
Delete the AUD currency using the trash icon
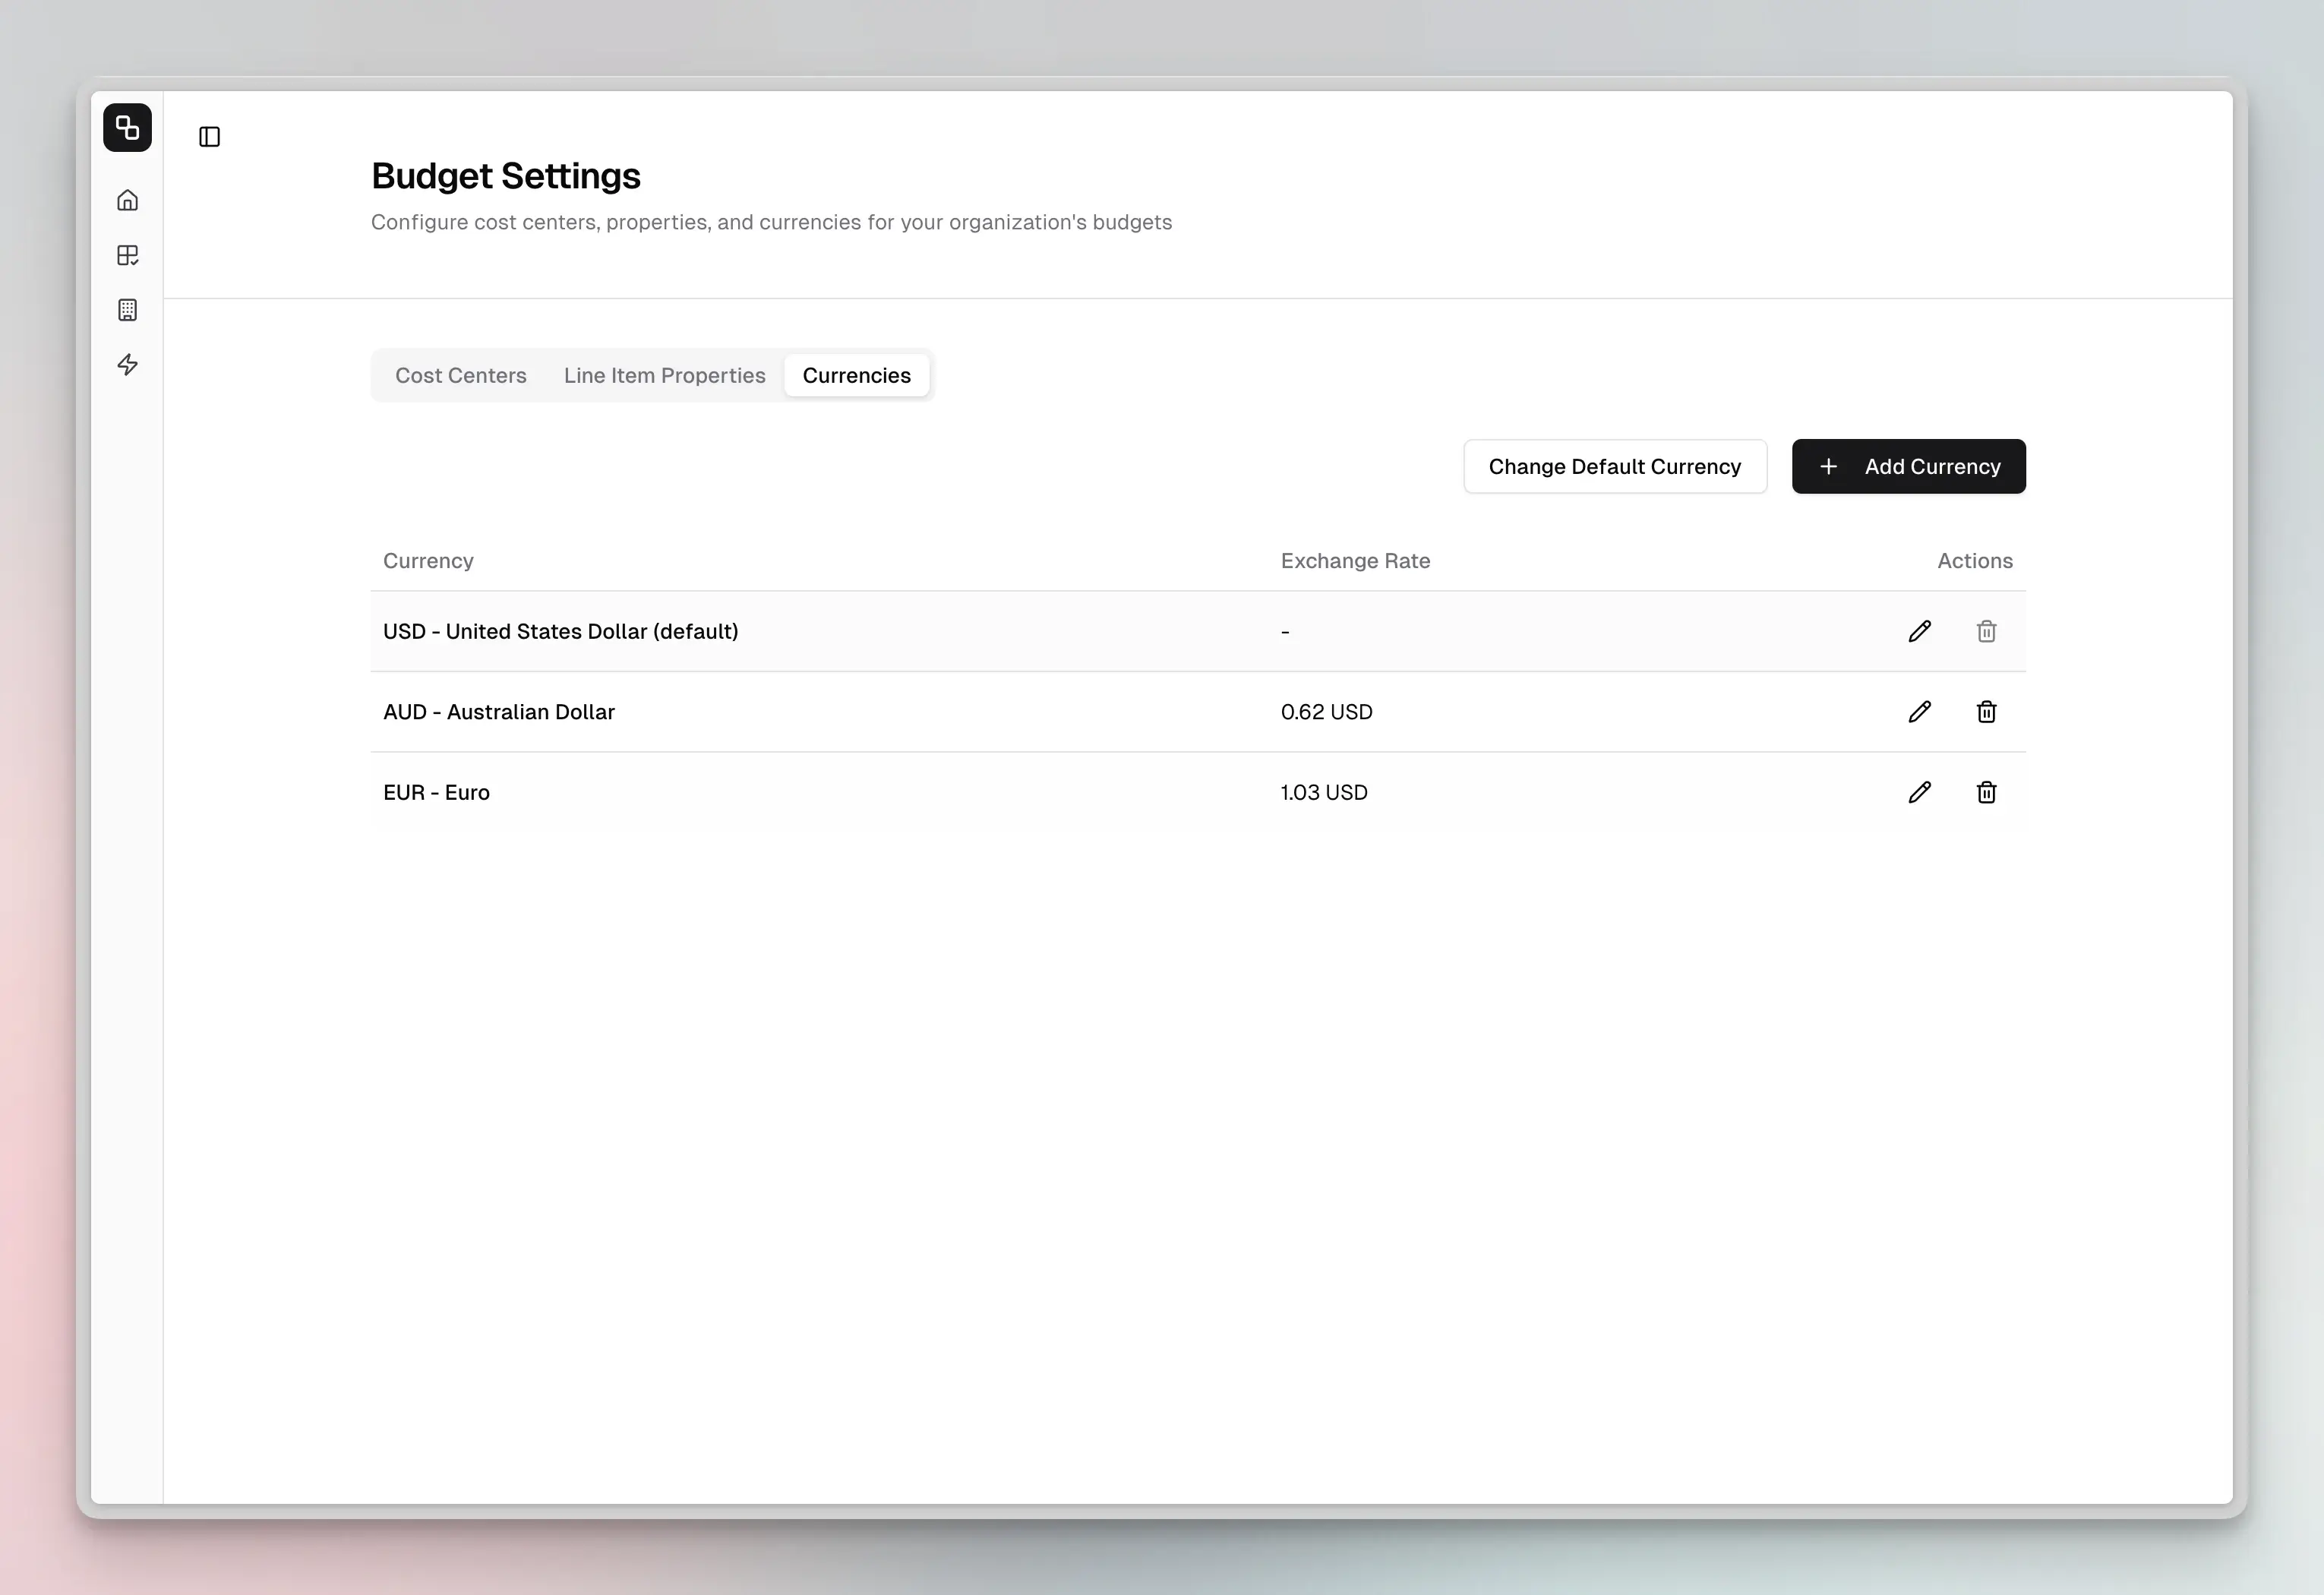click(x=1986, y=711)
